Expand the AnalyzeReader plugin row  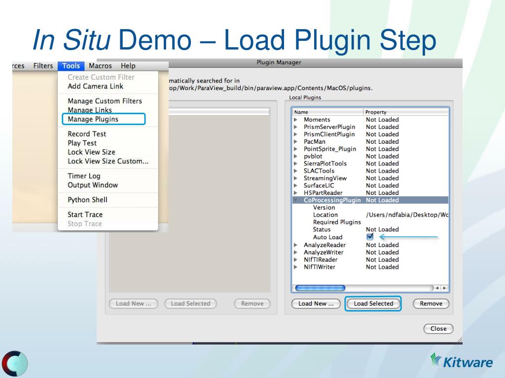click(296, 245)
